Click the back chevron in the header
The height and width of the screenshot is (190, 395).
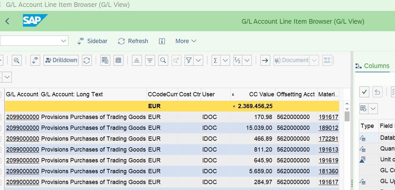[7, 21]
